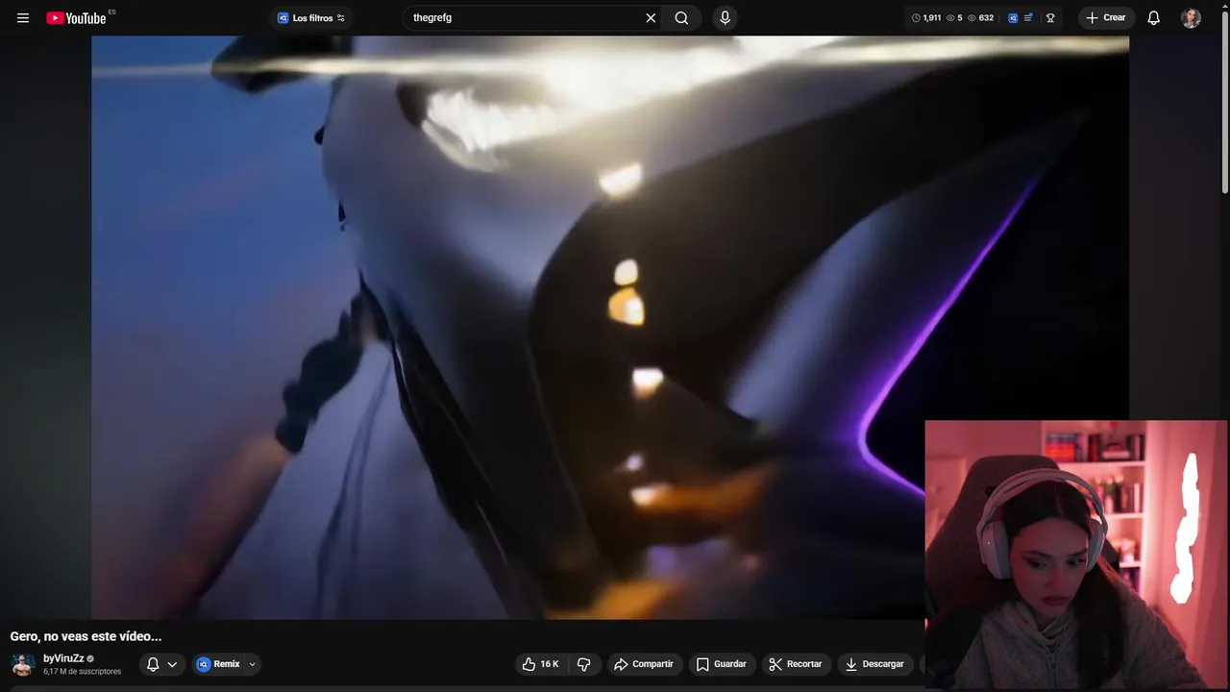Click the Recortar clip button
1230x692 pixels.
(x=796, y=664)
